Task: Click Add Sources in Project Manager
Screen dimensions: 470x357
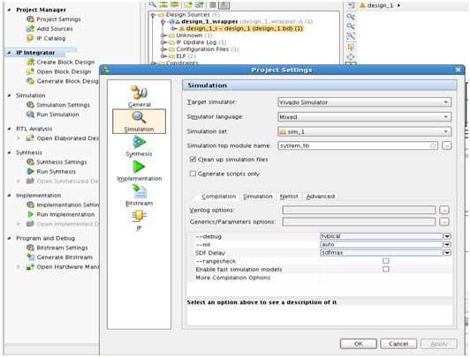Action: coord(55,29)
